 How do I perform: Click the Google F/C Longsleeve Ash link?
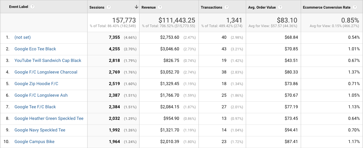click(x=41, y=95)
